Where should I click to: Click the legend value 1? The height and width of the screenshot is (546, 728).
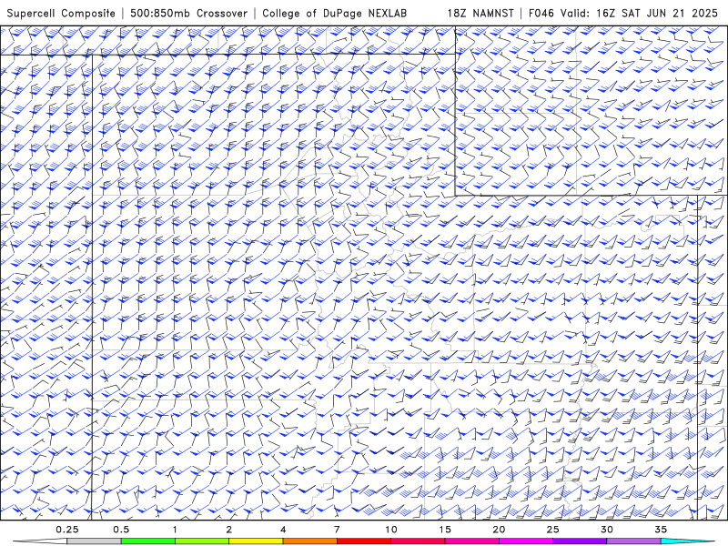pos(175,530)
